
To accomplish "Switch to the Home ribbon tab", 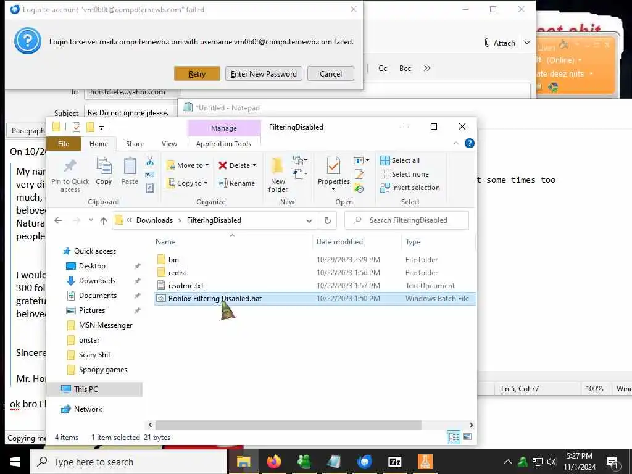I will point(99,144).
